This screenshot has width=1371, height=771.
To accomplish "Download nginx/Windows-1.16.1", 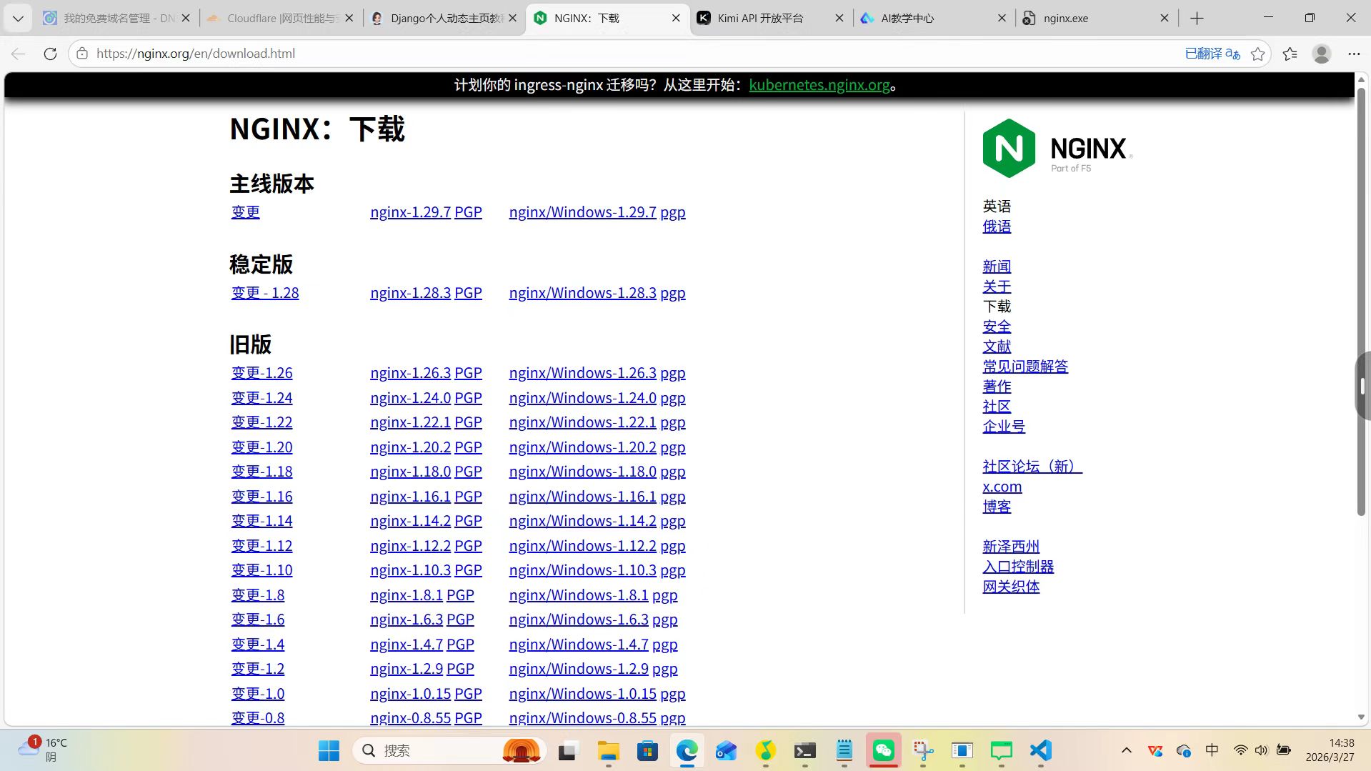I will [582, 497].
